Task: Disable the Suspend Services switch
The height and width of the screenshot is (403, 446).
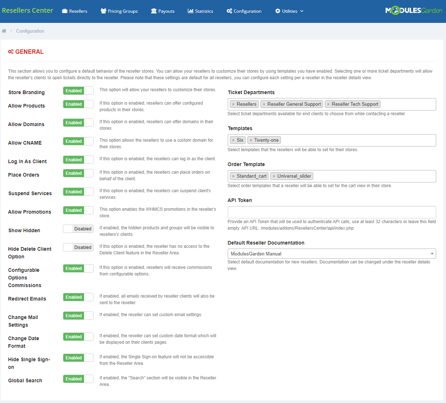Action: [78, 192]
